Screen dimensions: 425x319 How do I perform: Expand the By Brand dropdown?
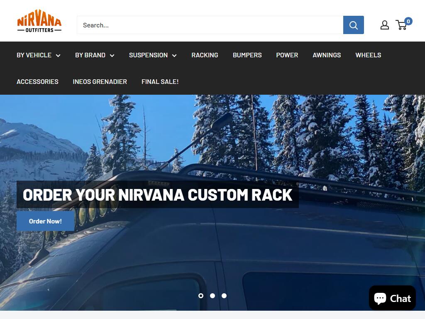95,55
